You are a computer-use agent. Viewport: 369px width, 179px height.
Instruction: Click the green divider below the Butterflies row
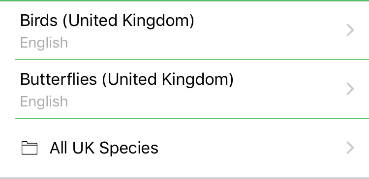point(192,119)
